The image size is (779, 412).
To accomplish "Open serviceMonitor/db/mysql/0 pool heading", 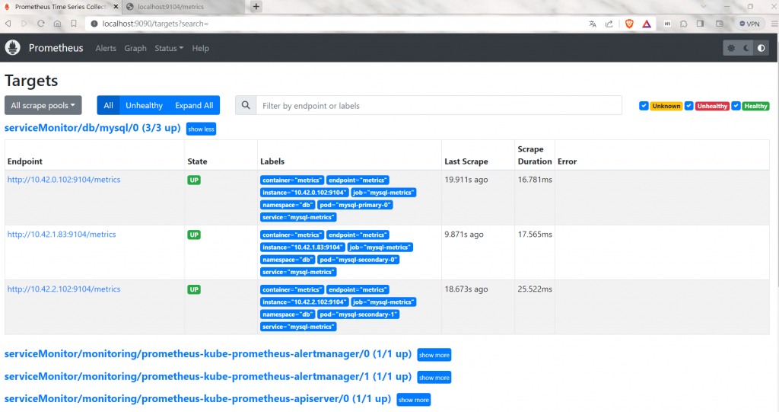I will [92, 128].
